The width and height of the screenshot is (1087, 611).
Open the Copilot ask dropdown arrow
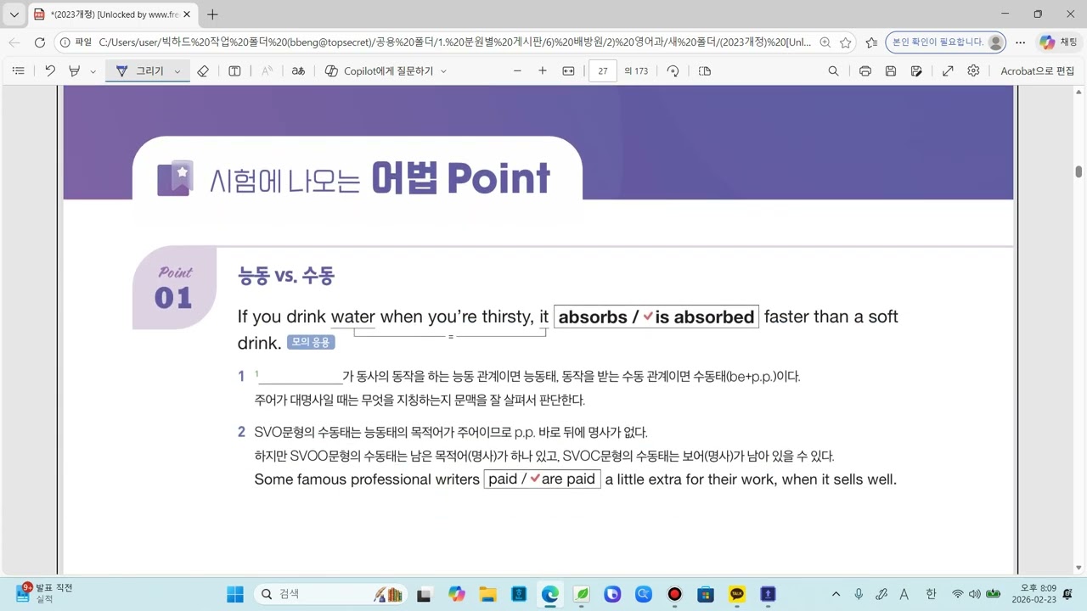pos(443,71)
